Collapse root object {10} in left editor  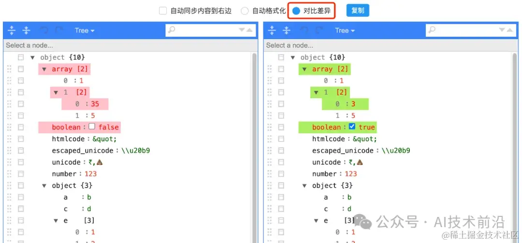(x=32, y=57)
